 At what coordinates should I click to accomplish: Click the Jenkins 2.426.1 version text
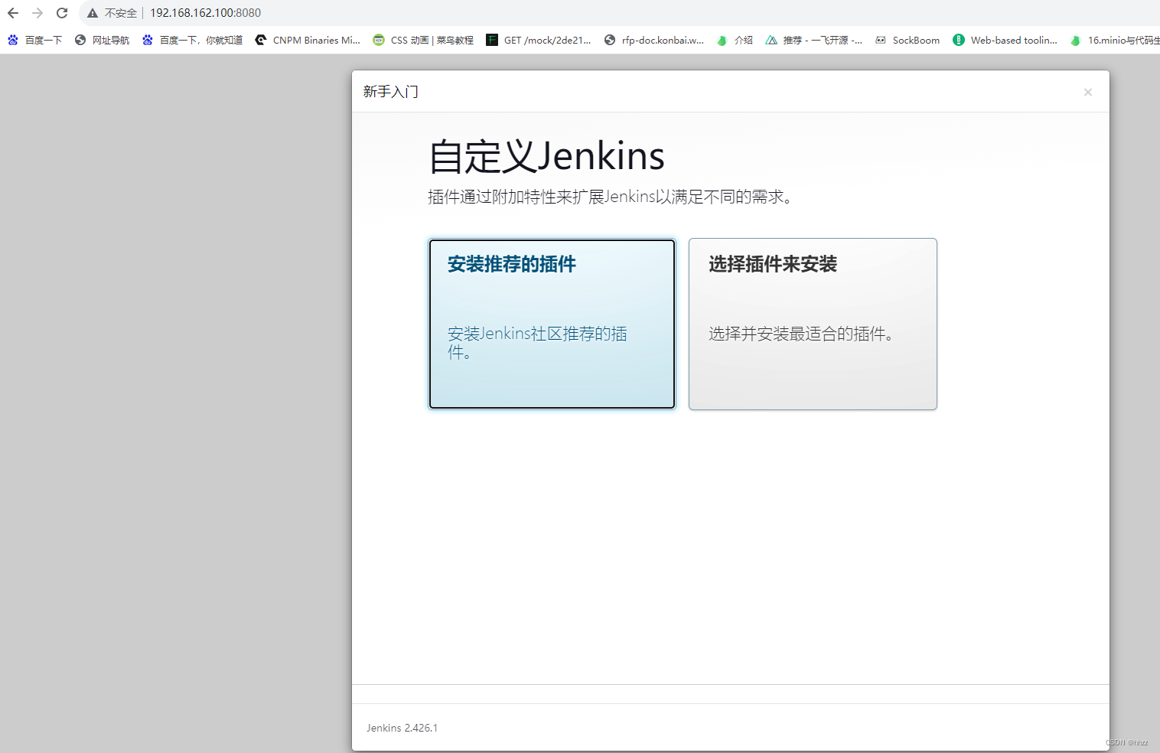tap(402, 728)
